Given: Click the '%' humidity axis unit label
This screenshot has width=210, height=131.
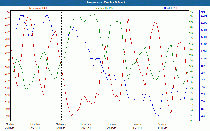Looking at the screenshot, I should pyautogui.click(x=192, y=12).
